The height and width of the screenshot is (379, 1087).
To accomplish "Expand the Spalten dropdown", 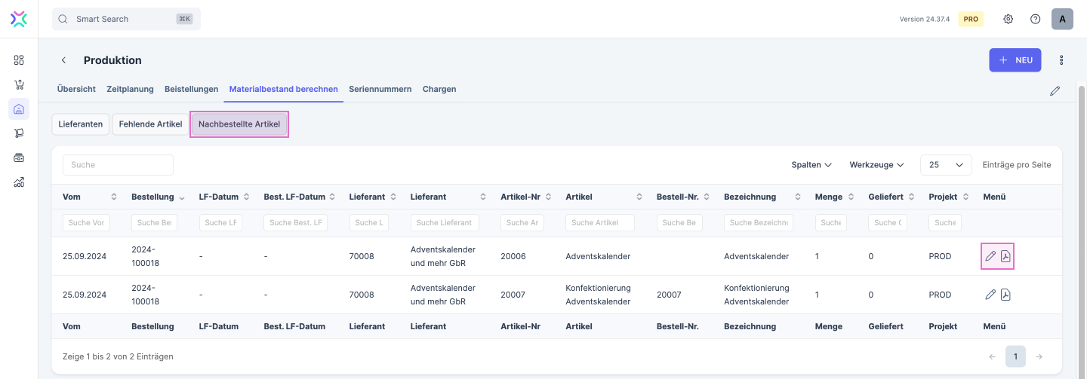I will click(x=811, y=165).
